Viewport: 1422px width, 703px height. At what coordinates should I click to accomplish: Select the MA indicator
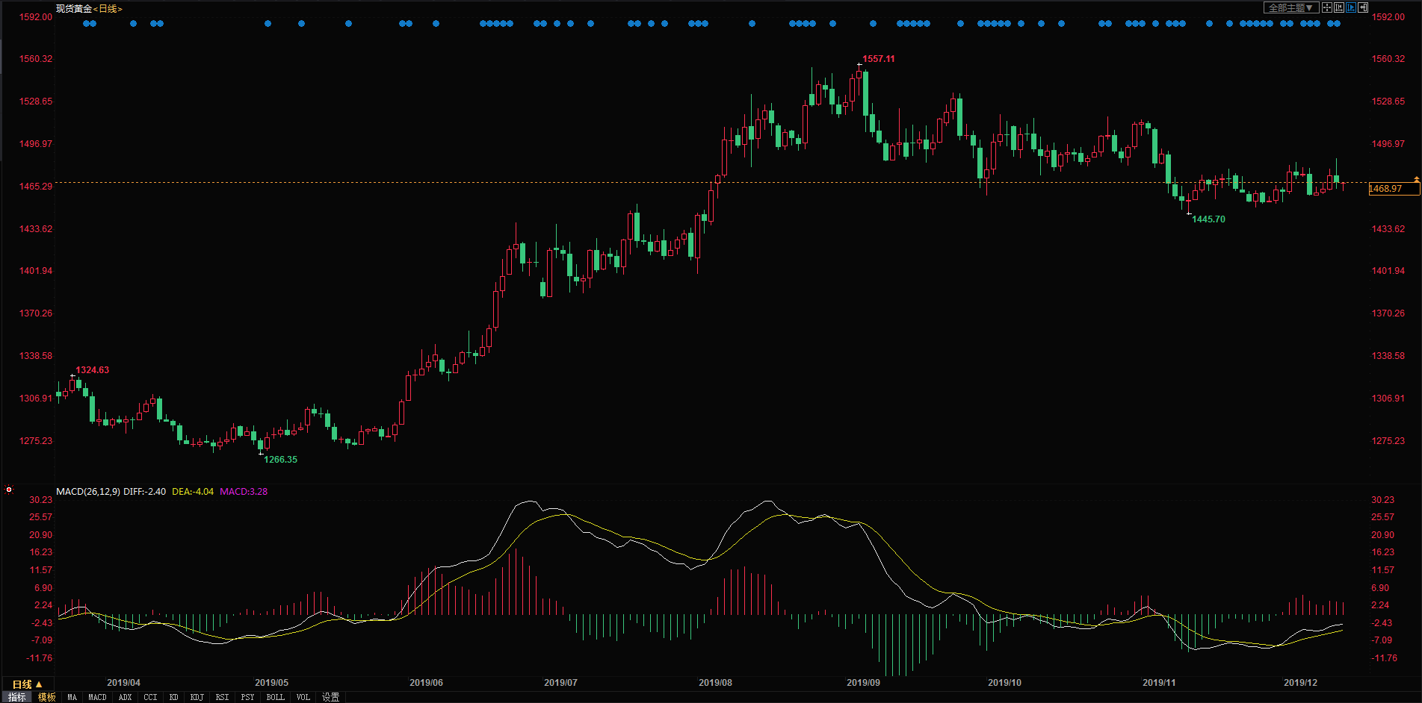point(72,697)
